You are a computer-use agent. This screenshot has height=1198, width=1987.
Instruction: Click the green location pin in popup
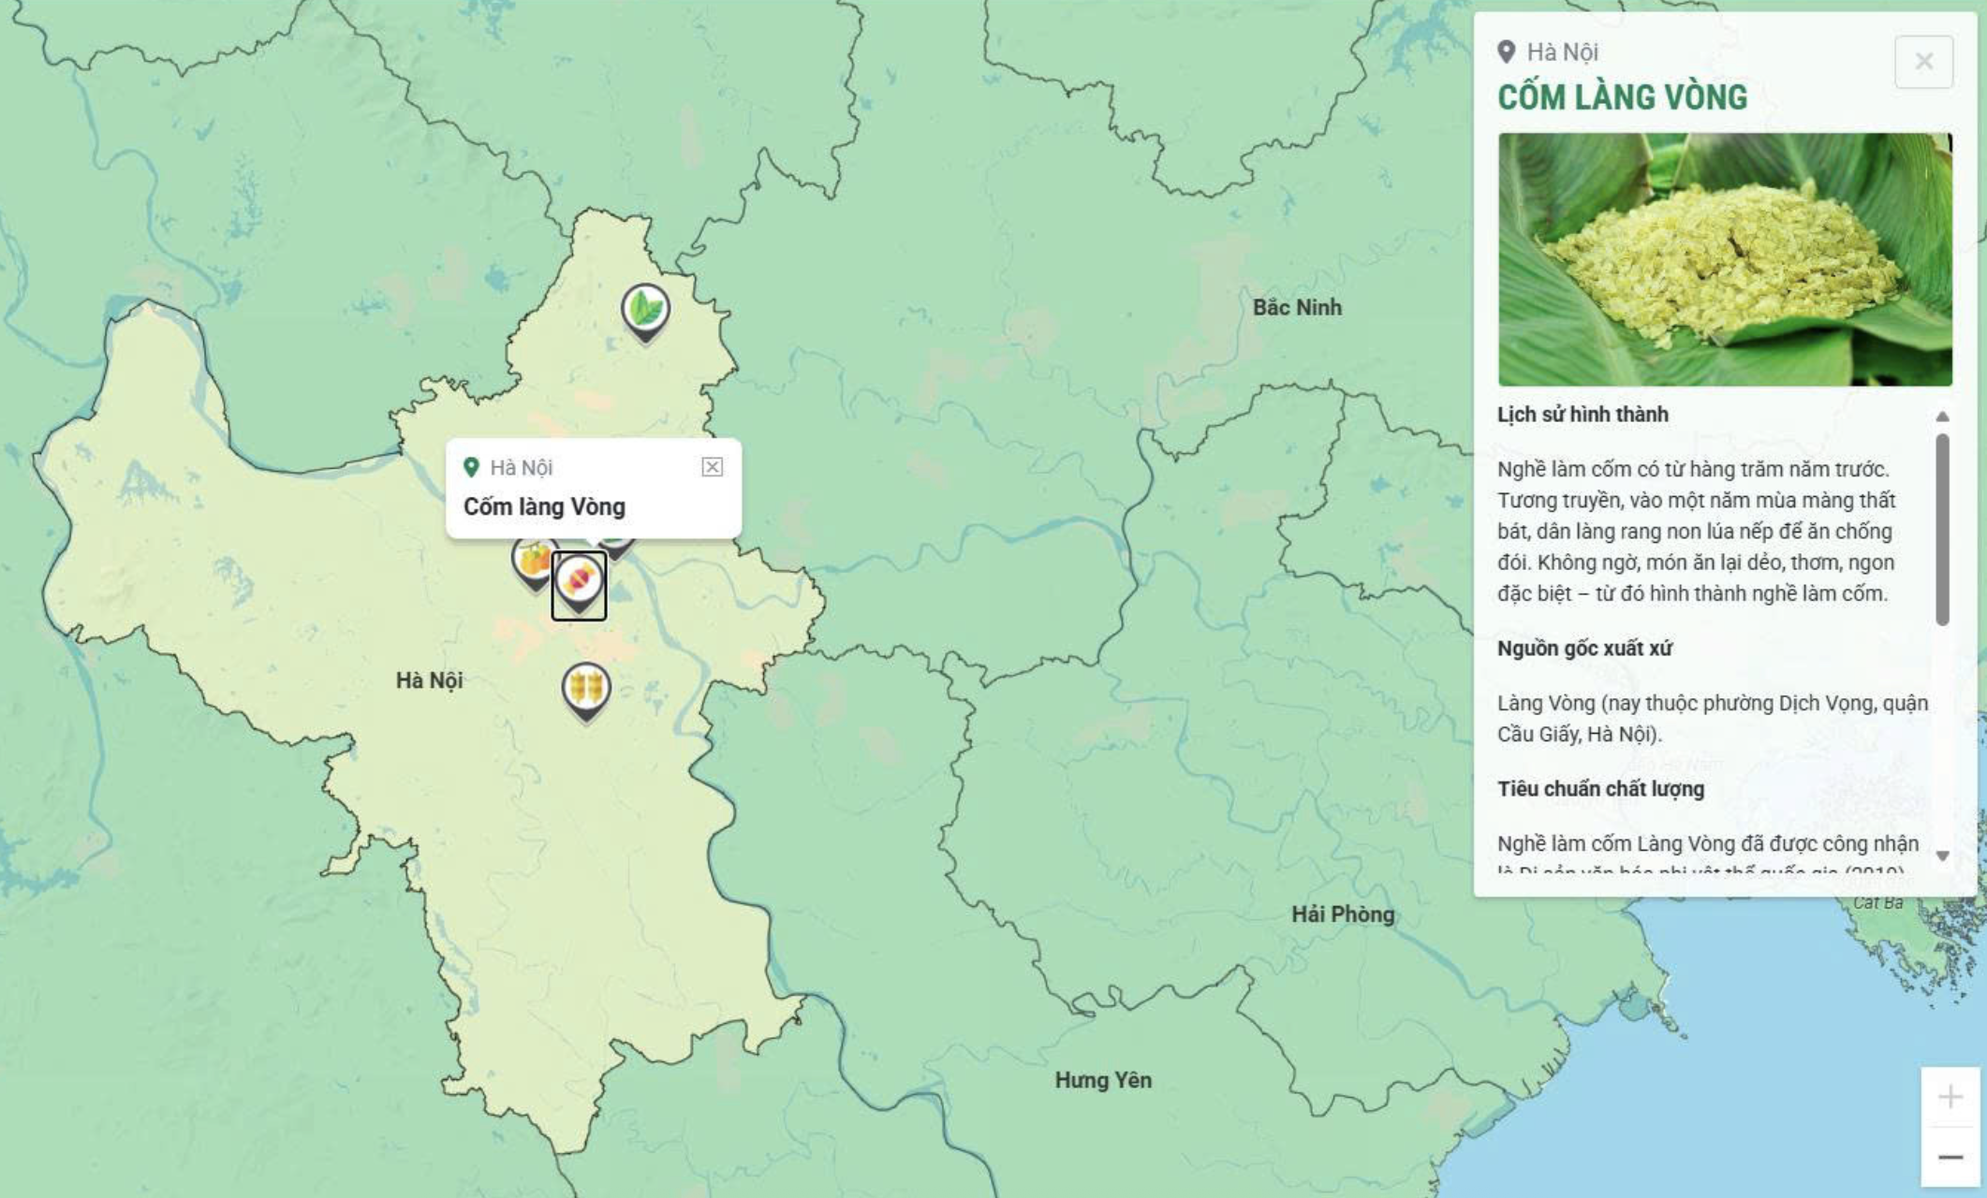click(472, 467)
